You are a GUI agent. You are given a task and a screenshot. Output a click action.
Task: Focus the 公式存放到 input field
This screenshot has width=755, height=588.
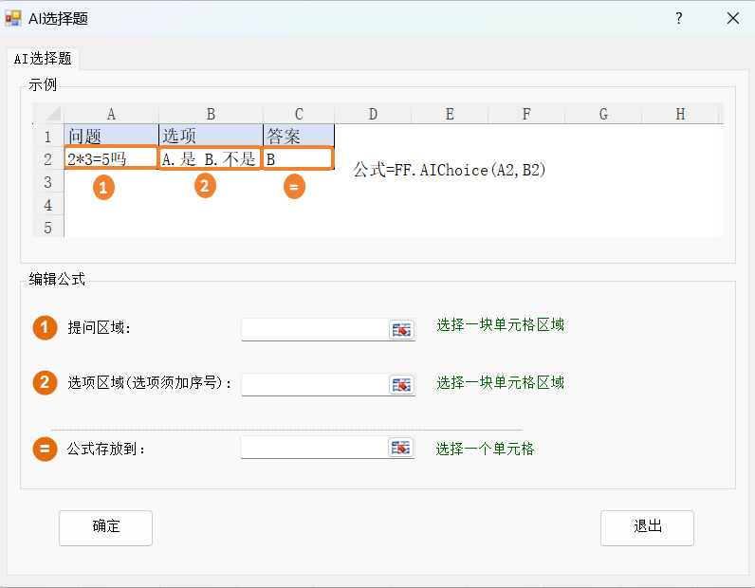pos(314,448)
